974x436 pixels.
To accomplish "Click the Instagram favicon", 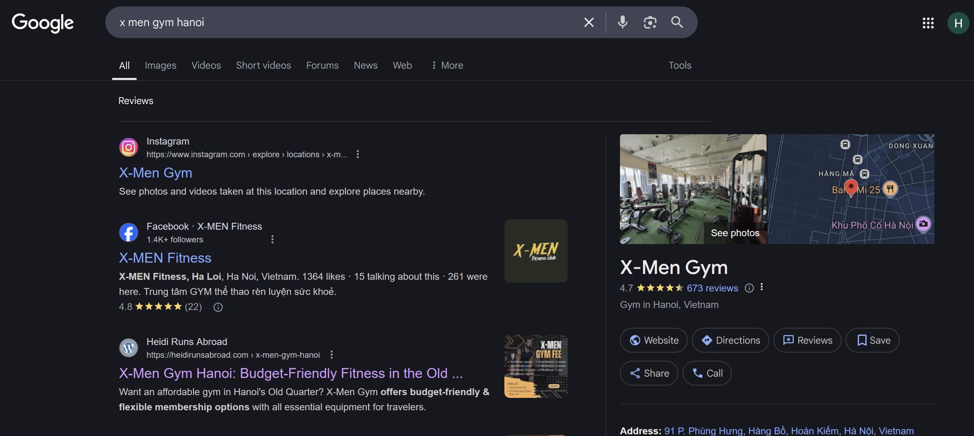I will tap(129, 147).
